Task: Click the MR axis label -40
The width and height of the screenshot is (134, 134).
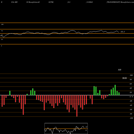Action: [x=131, y=105]
